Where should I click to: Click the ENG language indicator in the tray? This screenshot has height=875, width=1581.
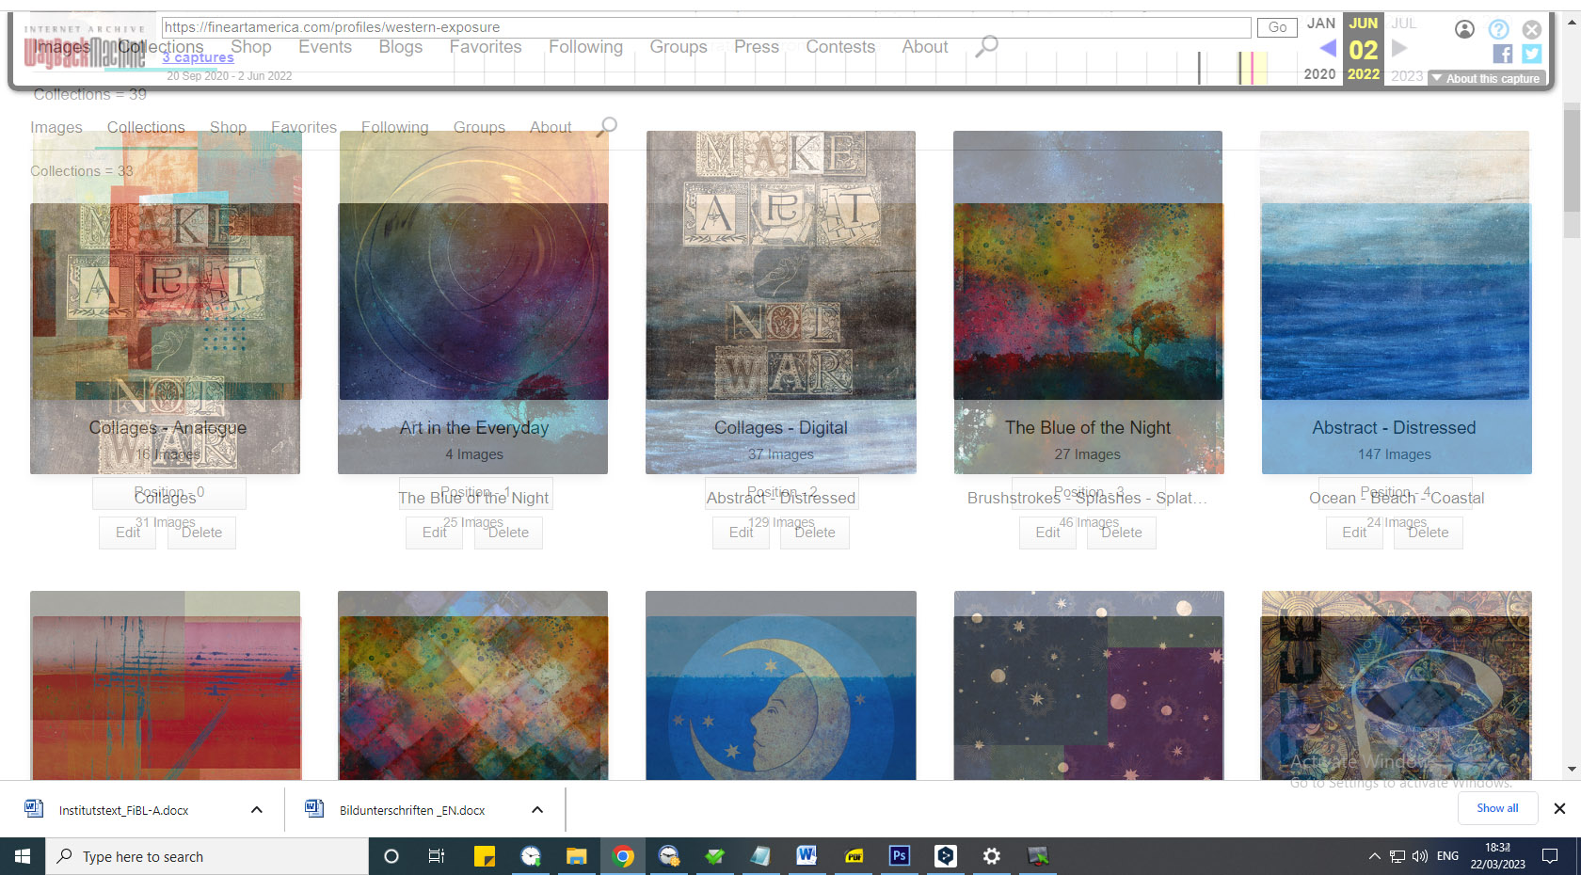pyautogui.click(x=1447, y=856)
